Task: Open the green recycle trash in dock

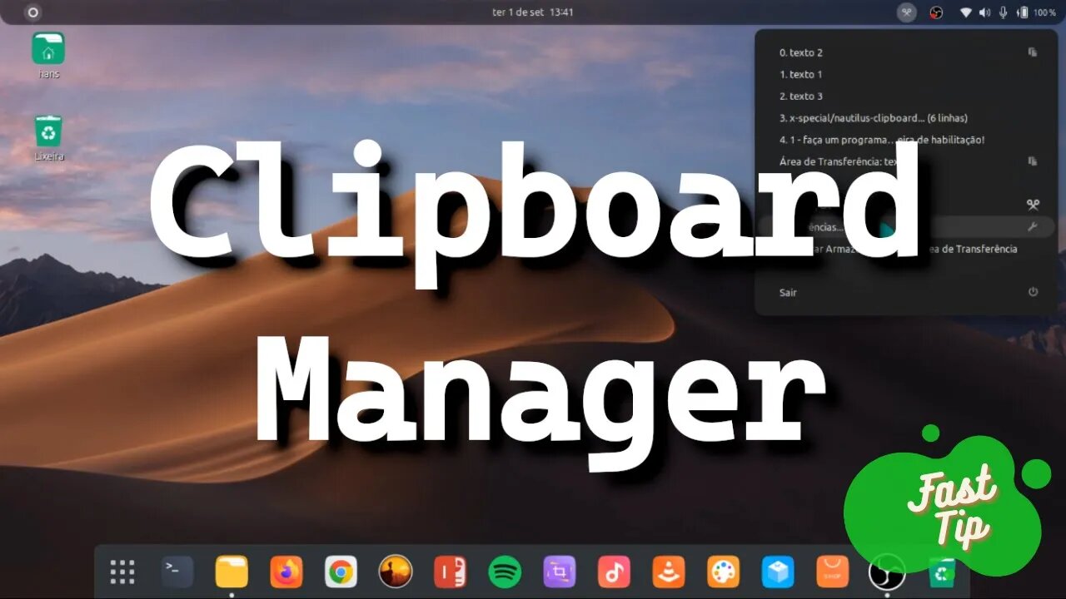Action: pos(942,572)
